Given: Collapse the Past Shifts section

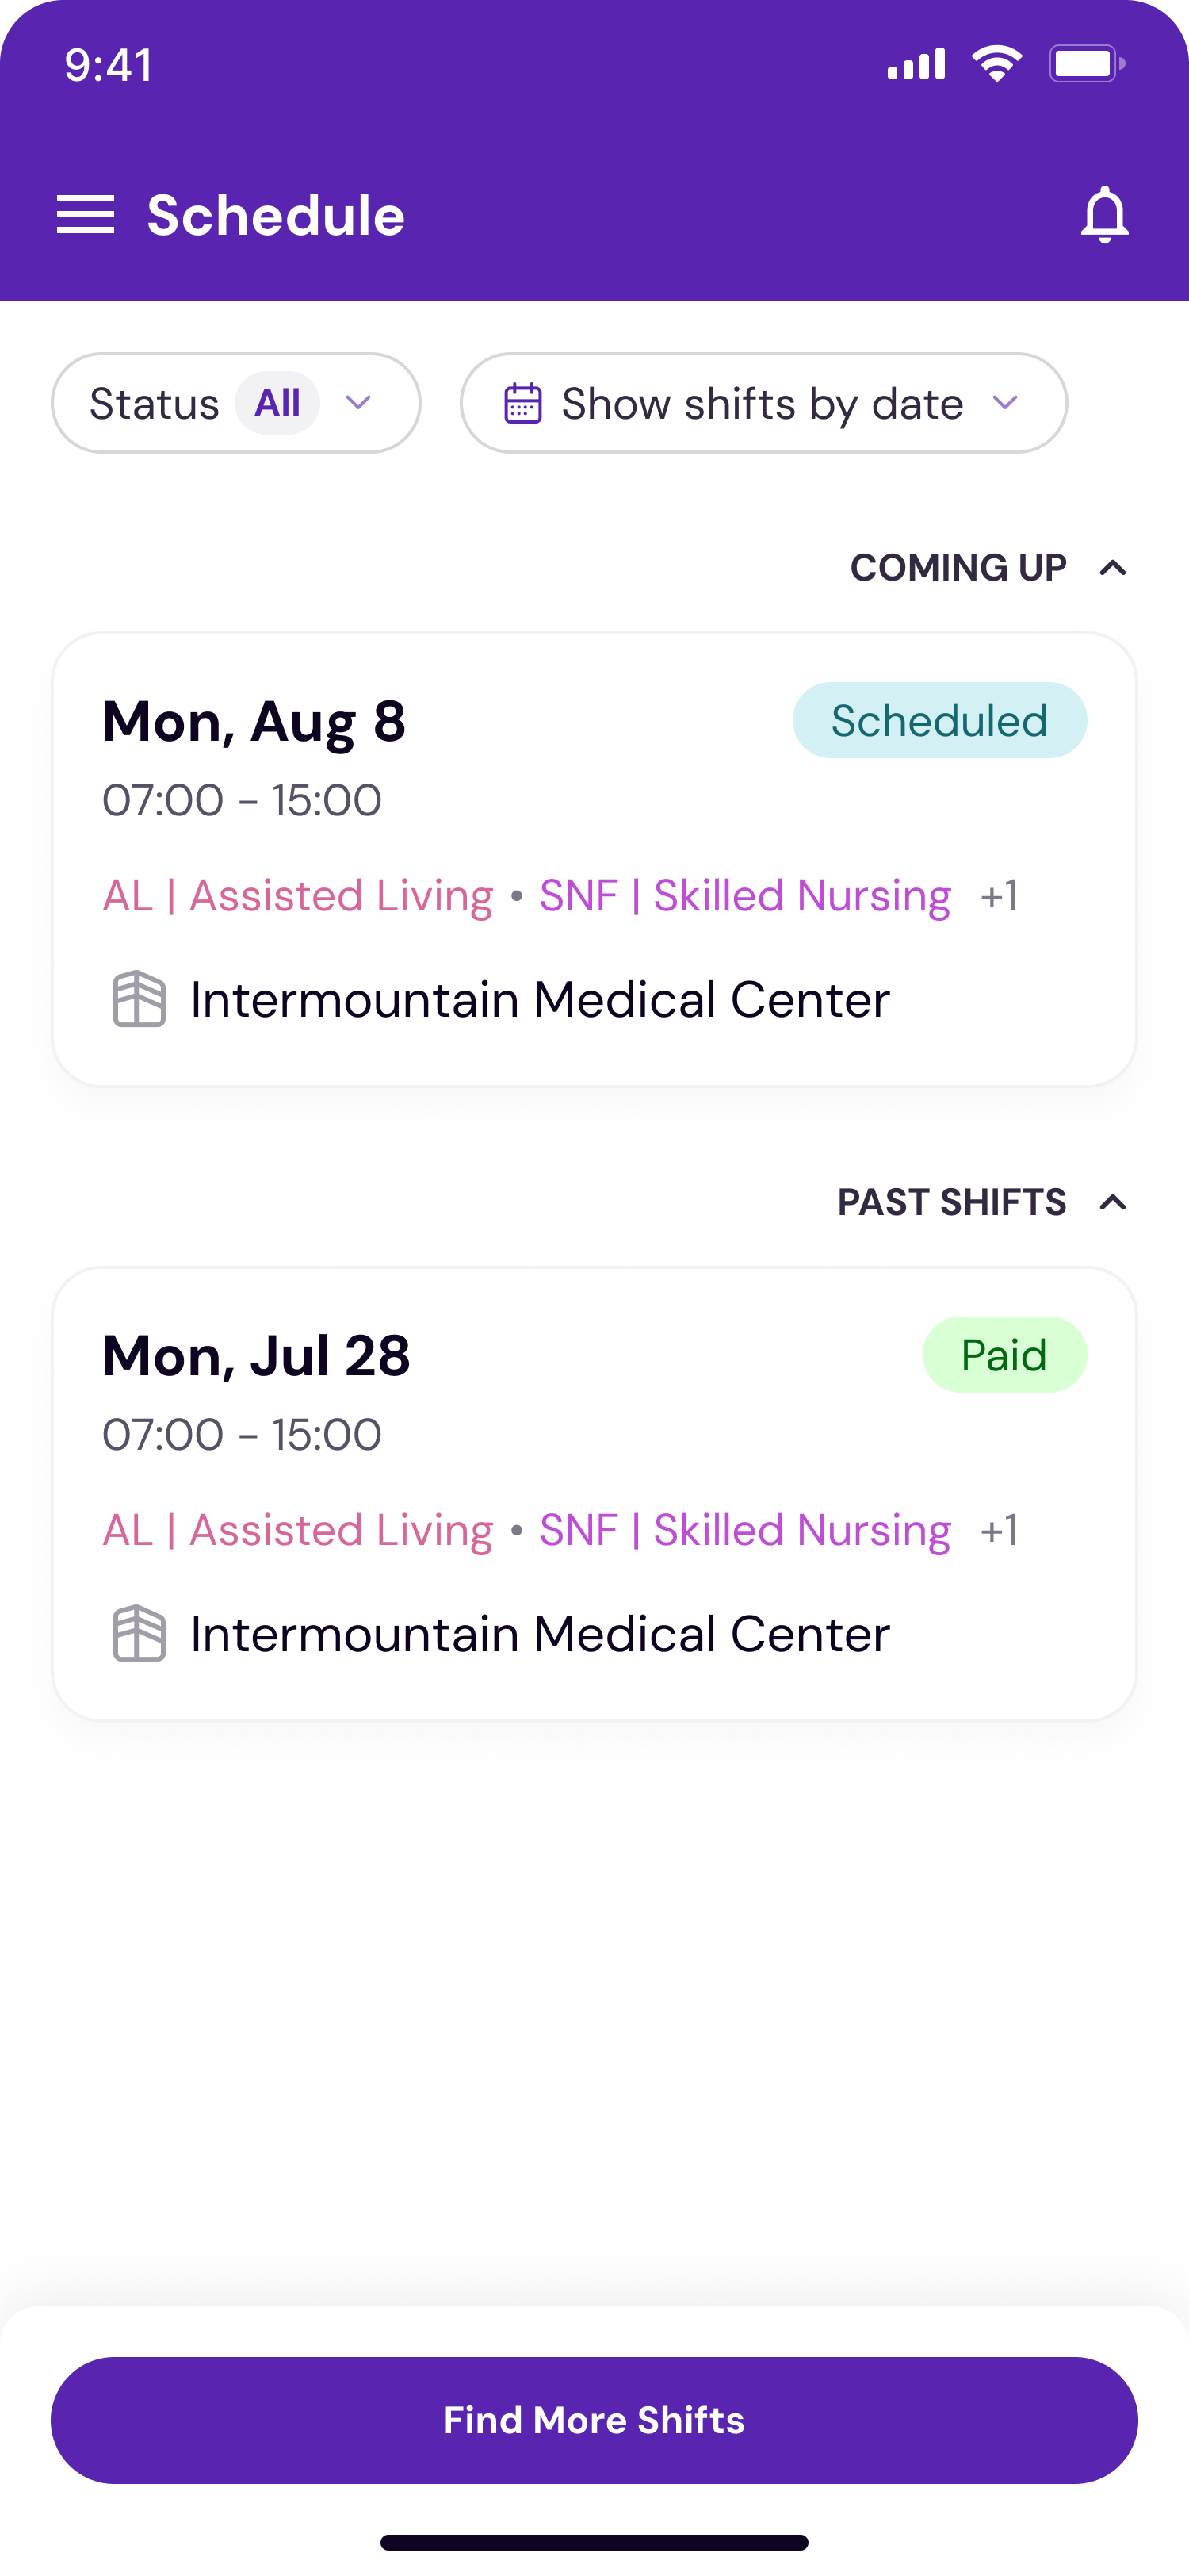Looking at the screenshot, I should (x=1112, y=1202).
